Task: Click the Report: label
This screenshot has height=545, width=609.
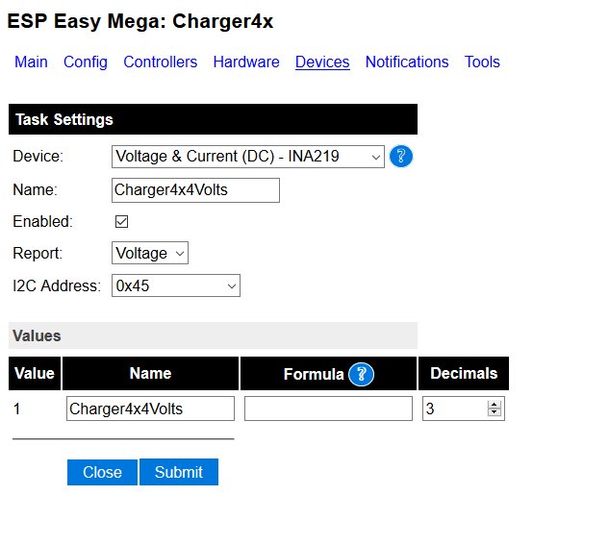Action: pyautogui.click(x=38, y=254)
